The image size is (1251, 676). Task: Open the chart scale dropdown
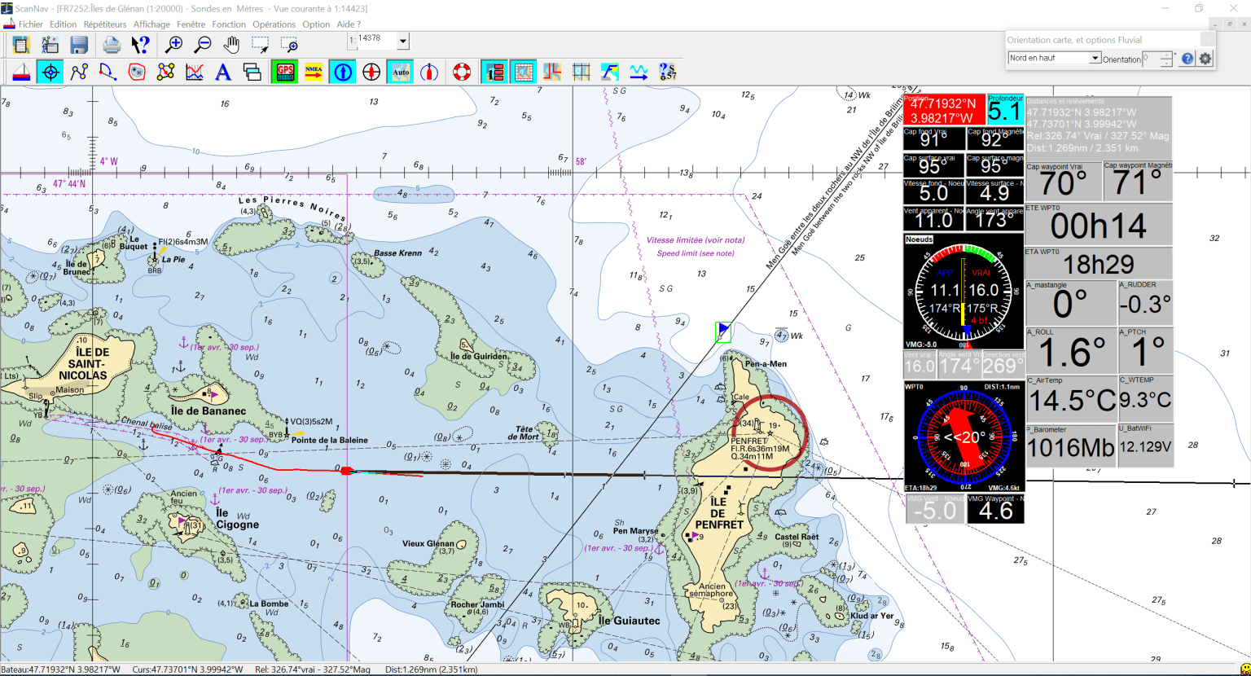(403, 41)
